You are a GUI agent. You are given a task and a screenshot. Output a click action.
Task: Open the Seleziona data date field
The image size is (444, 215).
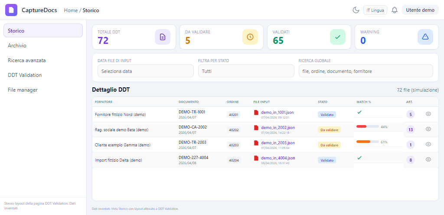(146, 71)
